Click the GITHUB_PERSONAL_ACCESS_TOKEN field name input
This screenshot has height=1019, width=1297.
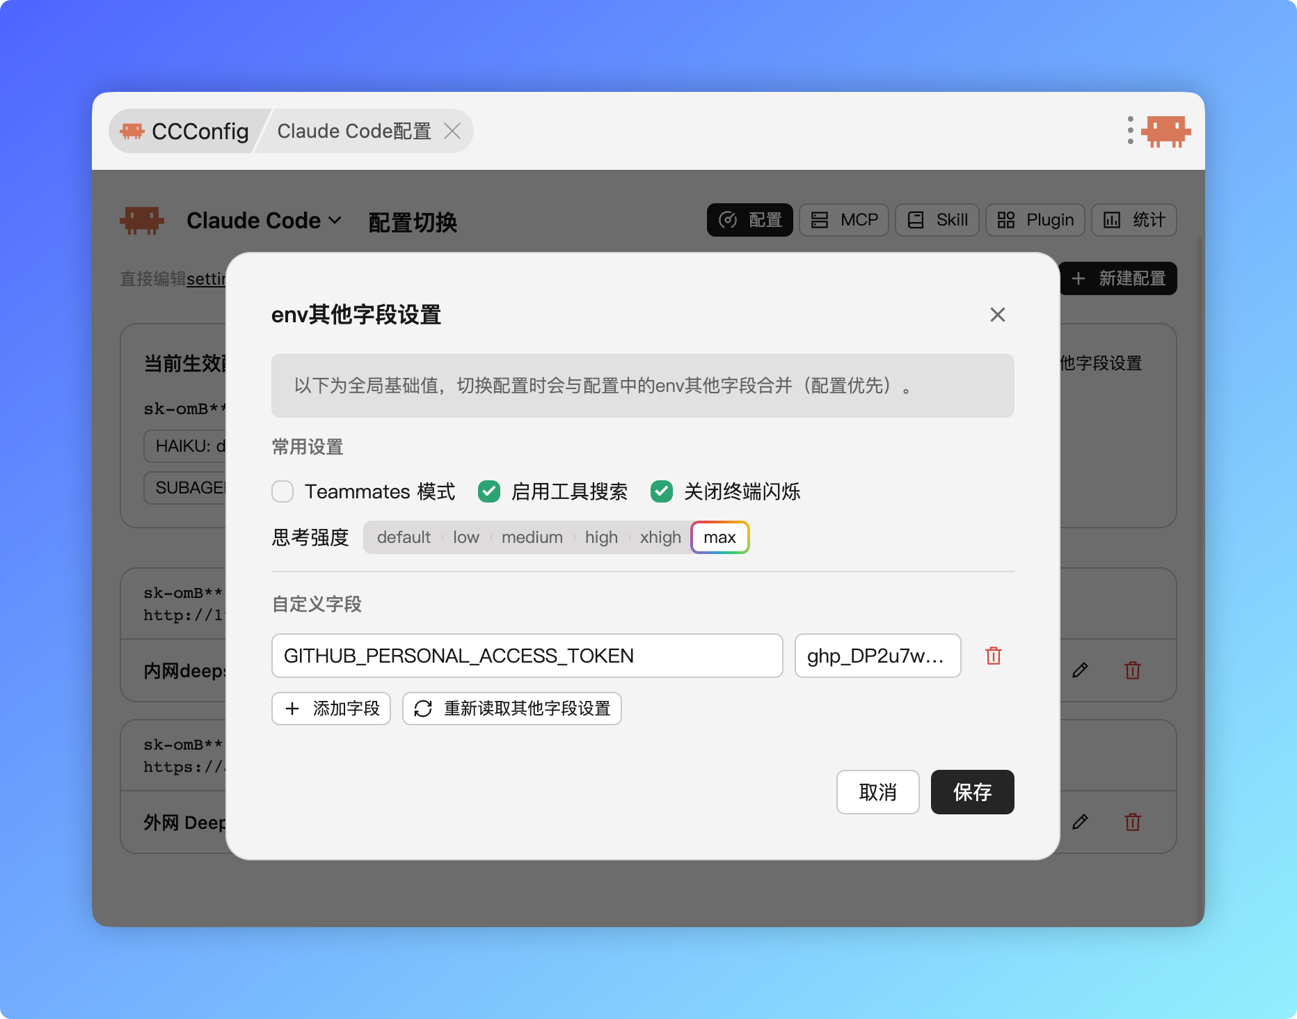coord(527,656)
